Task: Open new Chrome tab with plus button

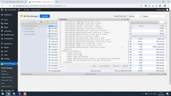Action: pos(57,2)
